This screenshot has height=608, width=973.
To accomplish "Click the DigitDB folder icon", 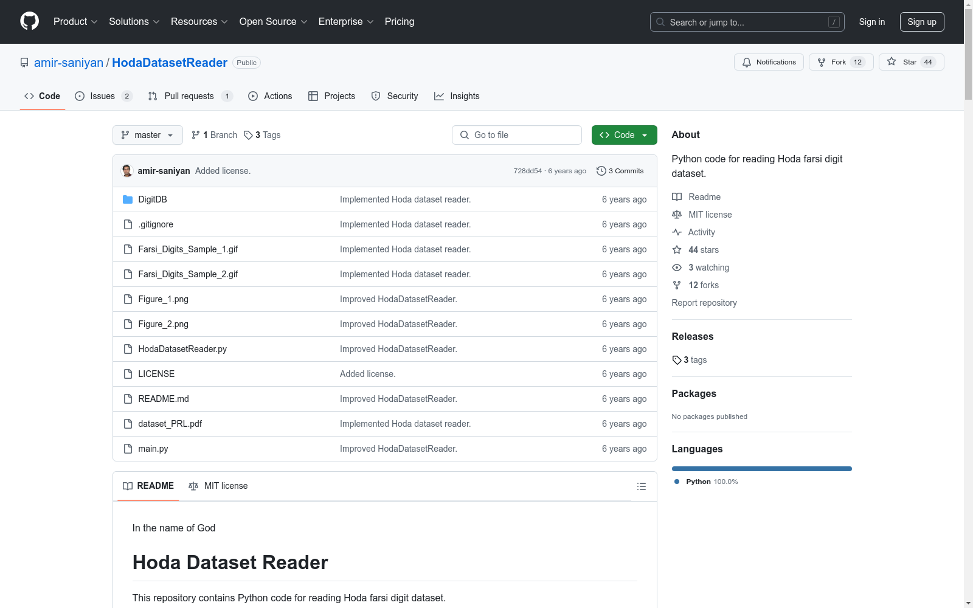I will coord(128,199).
